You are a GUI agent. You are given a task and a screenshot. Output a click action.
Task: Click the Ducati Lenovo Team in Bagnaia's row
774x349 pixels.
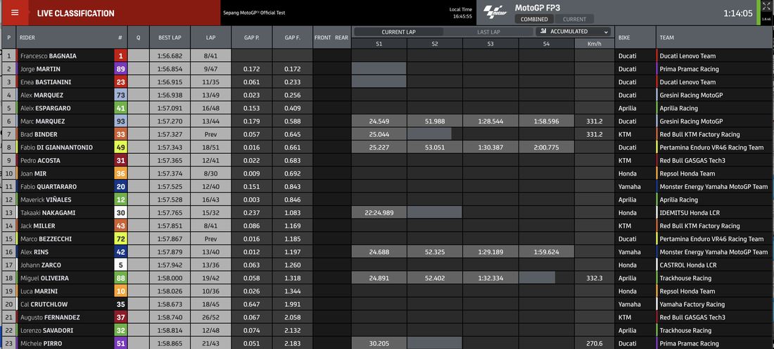[x=687, y=56]
